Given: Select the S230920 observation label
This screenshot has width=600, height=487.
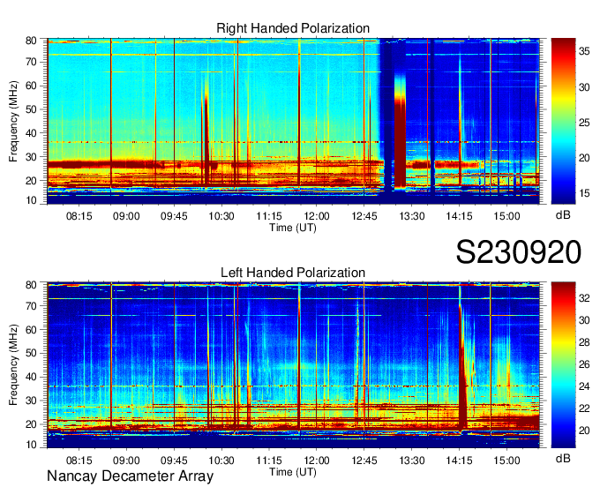Looking at the screenshot, I should pyautogui.click(x=519, y=252).
